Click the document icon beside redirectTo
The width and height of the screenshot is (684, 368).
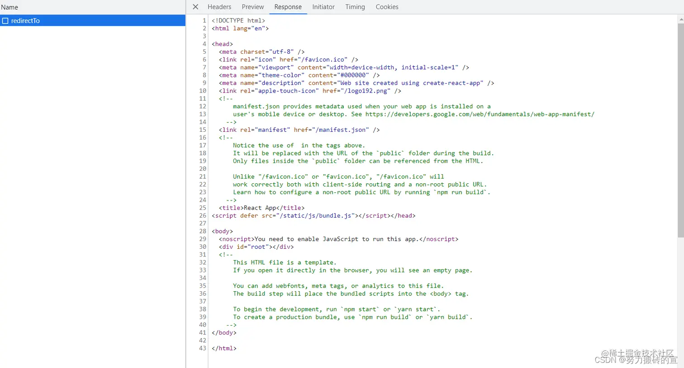5,21
